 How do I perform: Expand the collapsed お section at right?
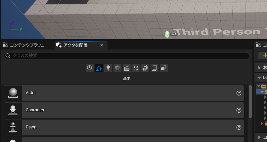point(259,68)
